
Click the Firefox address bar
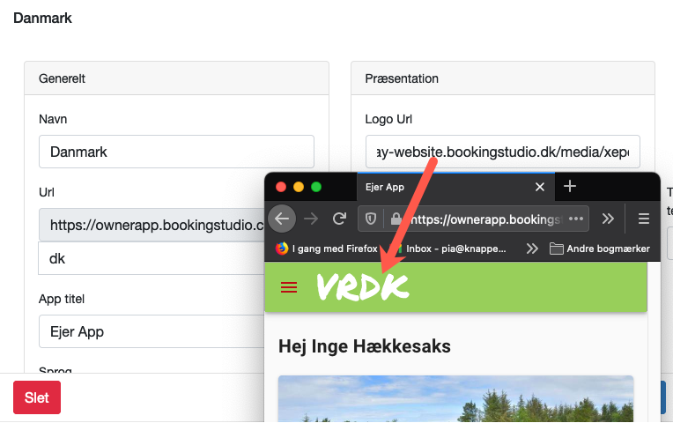473,219
